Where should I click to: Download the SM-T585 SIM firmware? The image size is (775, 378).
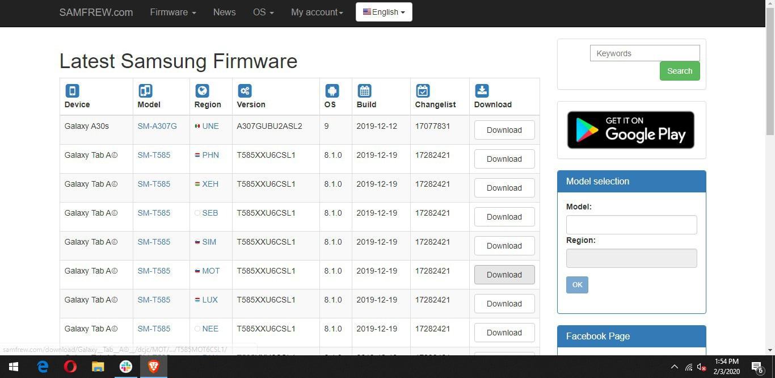[x=504, y=246]
